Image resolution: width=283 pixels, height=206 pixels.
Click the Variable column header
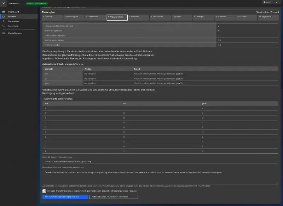pyautogui.click(x=49, y=69)
